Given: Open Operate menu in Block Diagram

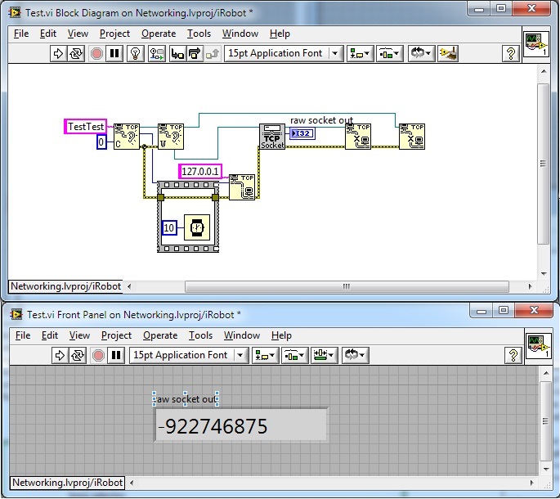Looking at the screenshot, I should tap(159, 34).
